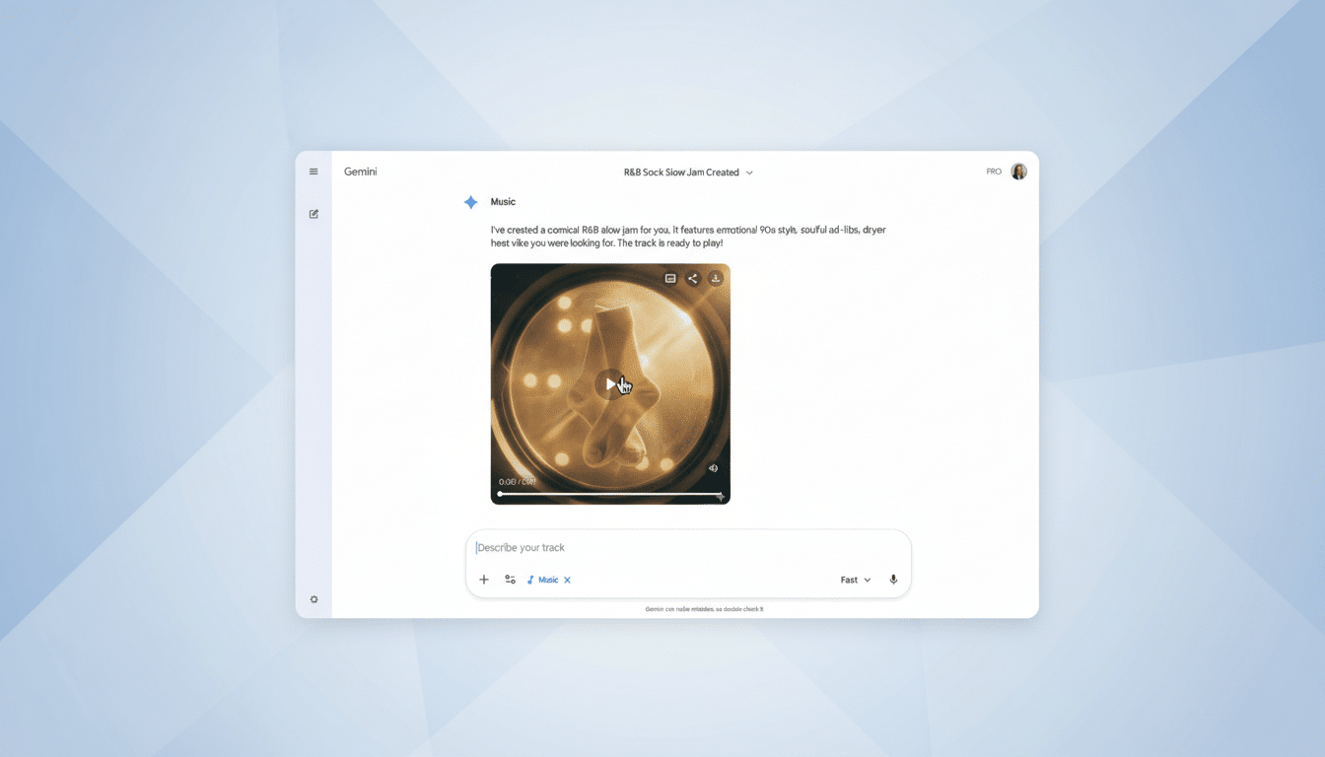Open the tools sliders icon in prompt box

pos(510,580)
